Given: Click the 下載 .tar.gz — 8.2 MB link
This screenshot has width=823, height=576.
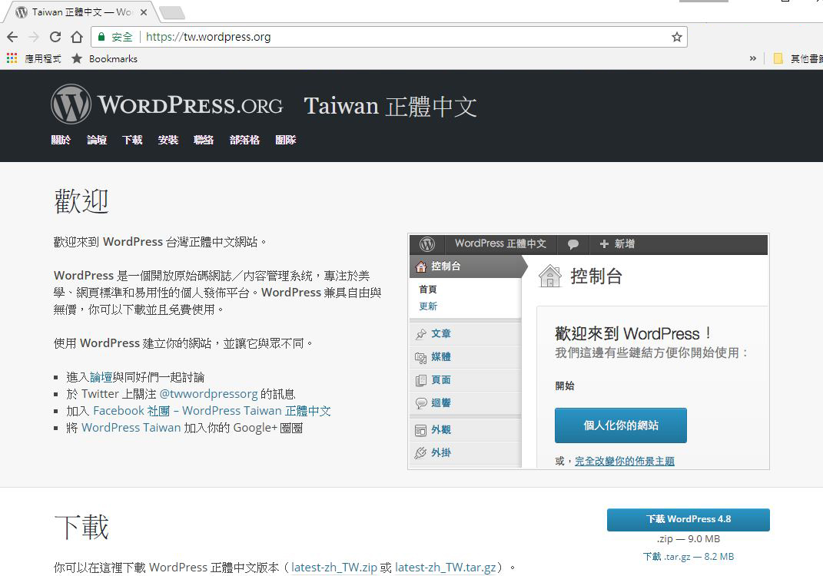Looking at the screenshot, I should click(x=688, y=557).
